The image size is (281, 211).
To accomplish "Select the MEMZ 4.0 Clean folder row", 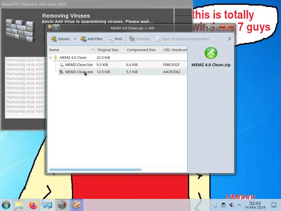I will point(117,58).
